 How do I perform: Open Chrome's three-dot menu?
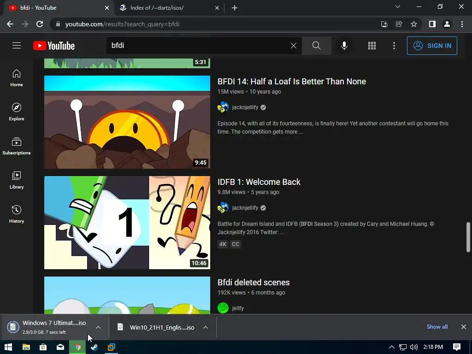pos(462,24)
